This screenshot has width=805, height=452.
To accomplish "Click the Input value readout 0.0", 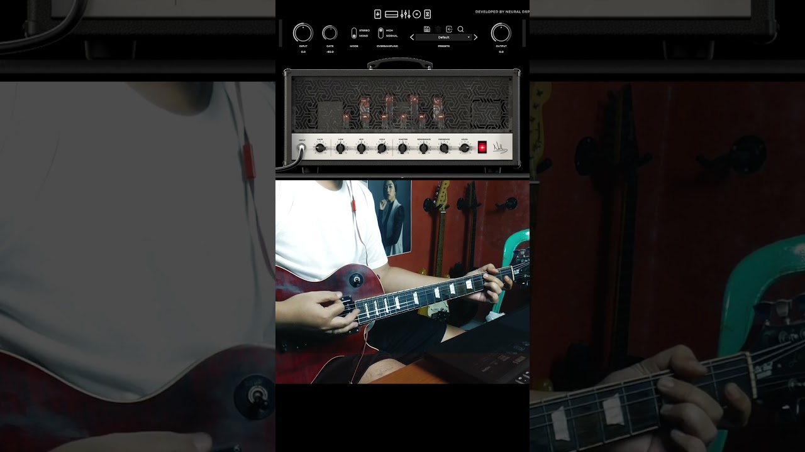I will (303, 52).
